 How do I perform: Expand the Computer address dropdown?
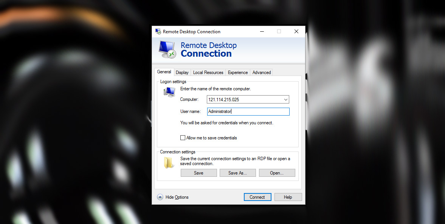coord(286,99)
